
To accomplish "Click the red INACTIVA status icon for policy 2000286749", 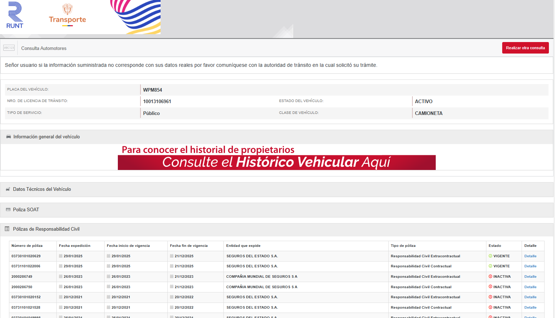I will coord(490,277).
